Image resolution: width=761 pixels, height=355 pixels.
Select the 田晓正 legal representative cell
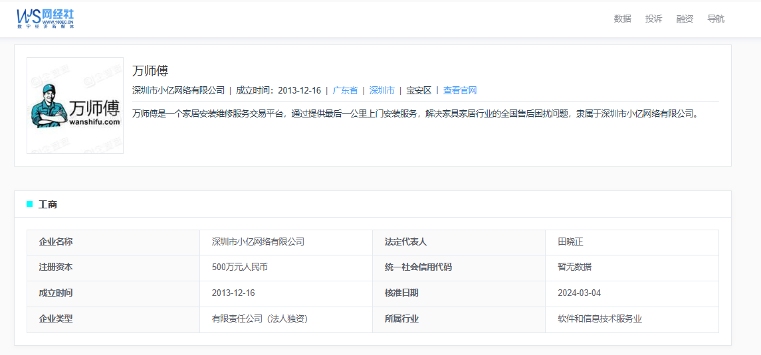(632, 242)
